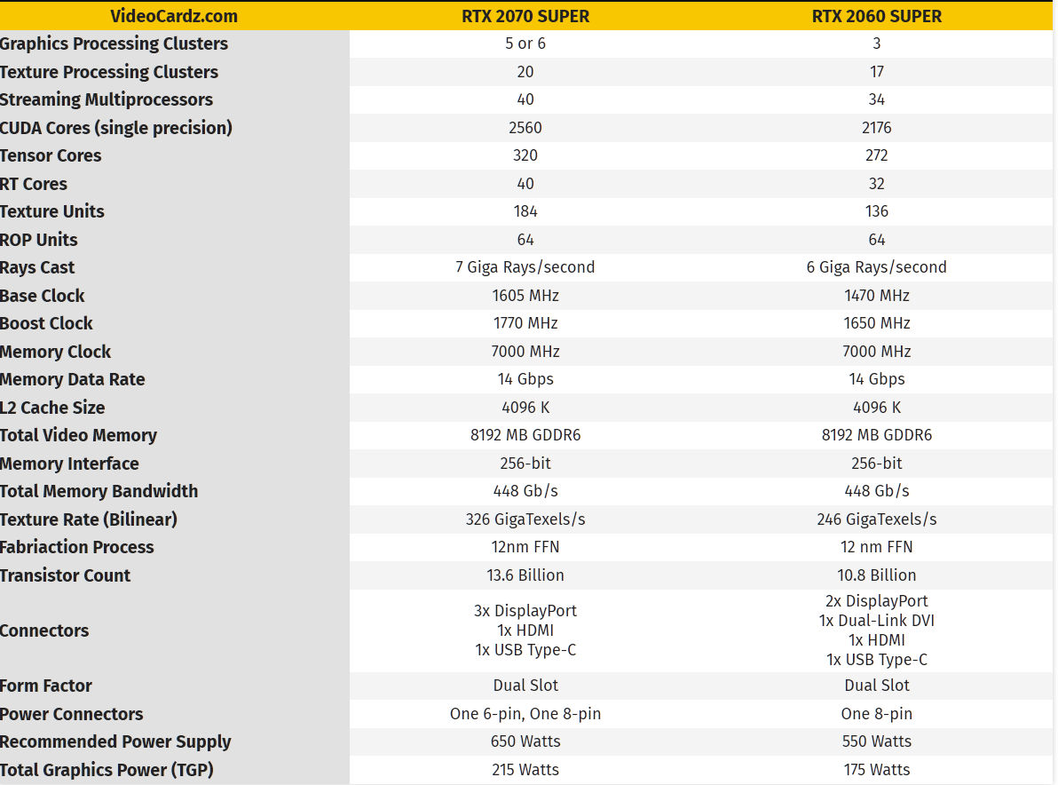Screen dimensions: 1058x785
Task: Select the RTX 2070 SUPER column header
Action: (525, 16)
